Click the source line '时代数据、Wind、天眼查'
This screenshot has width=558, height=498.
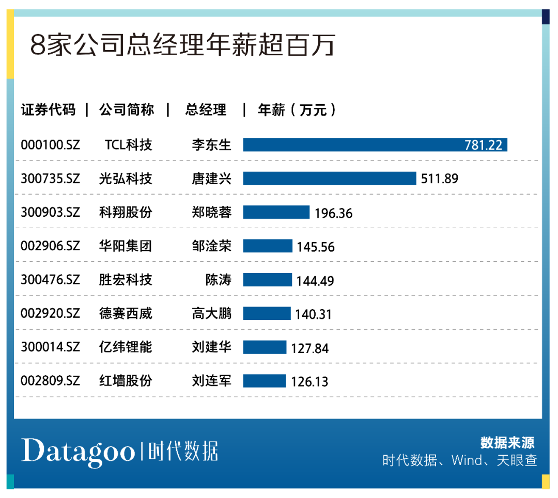tap(459, 460)
